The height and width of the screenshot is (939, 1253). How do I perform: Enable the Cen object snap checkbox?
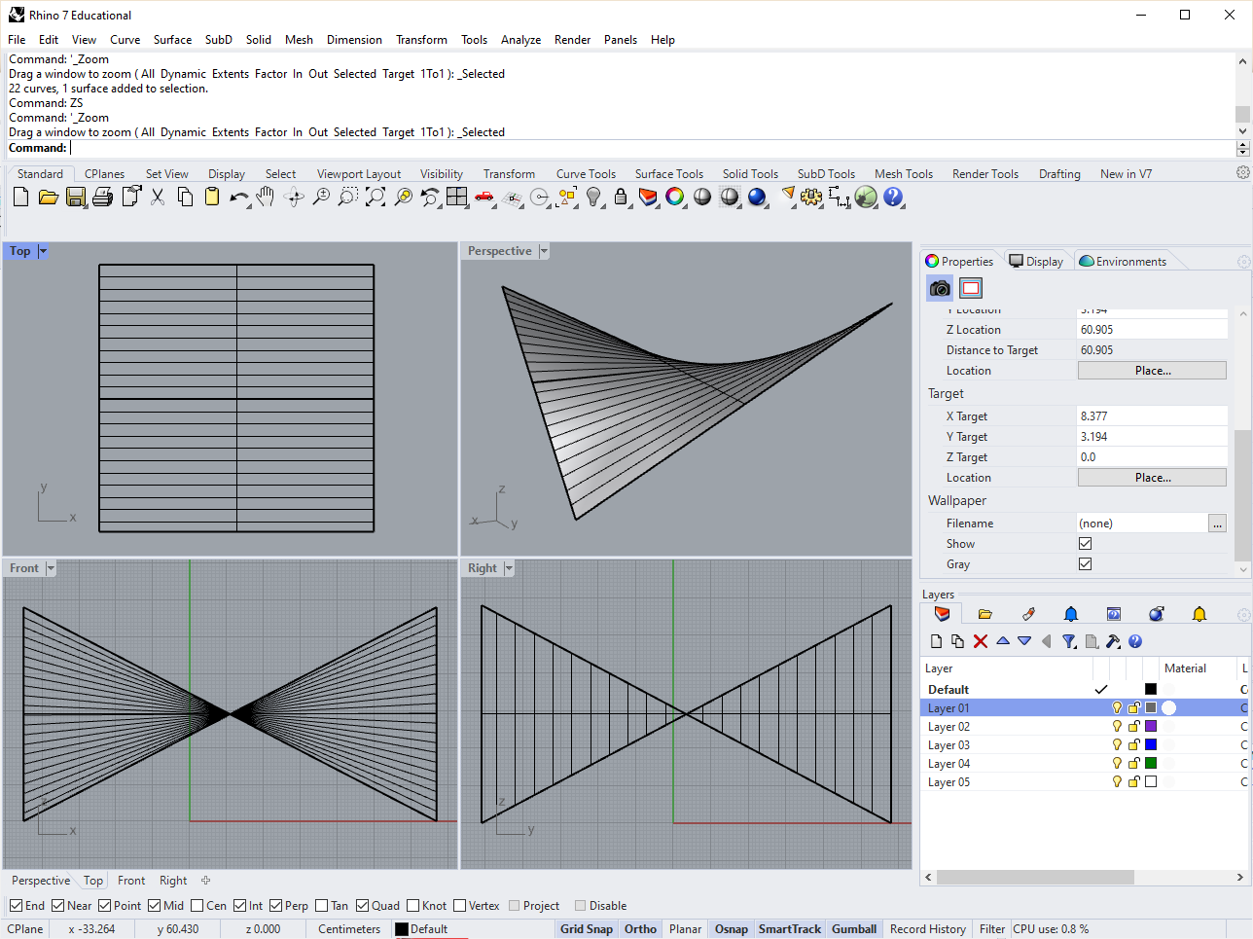[x=197, y=906]
